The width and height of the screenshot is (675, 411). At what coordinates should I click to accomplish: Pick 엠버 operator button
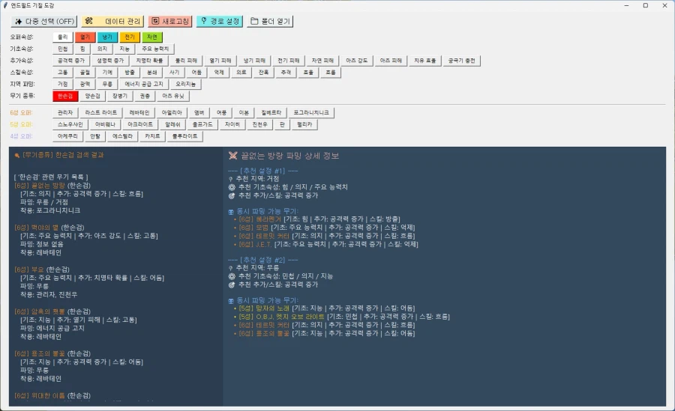click(x=199, y=112)
